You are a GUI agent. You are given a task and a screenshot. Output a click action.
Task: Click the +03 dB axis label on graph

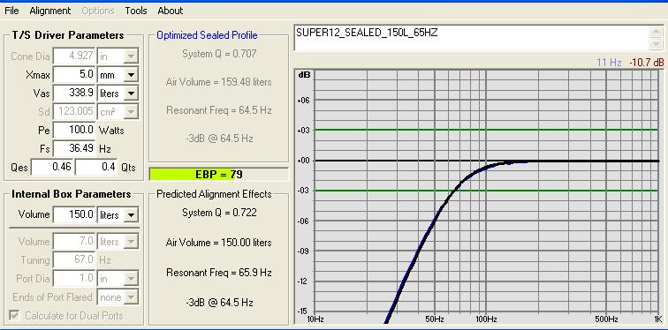click(x=304, y=130)
